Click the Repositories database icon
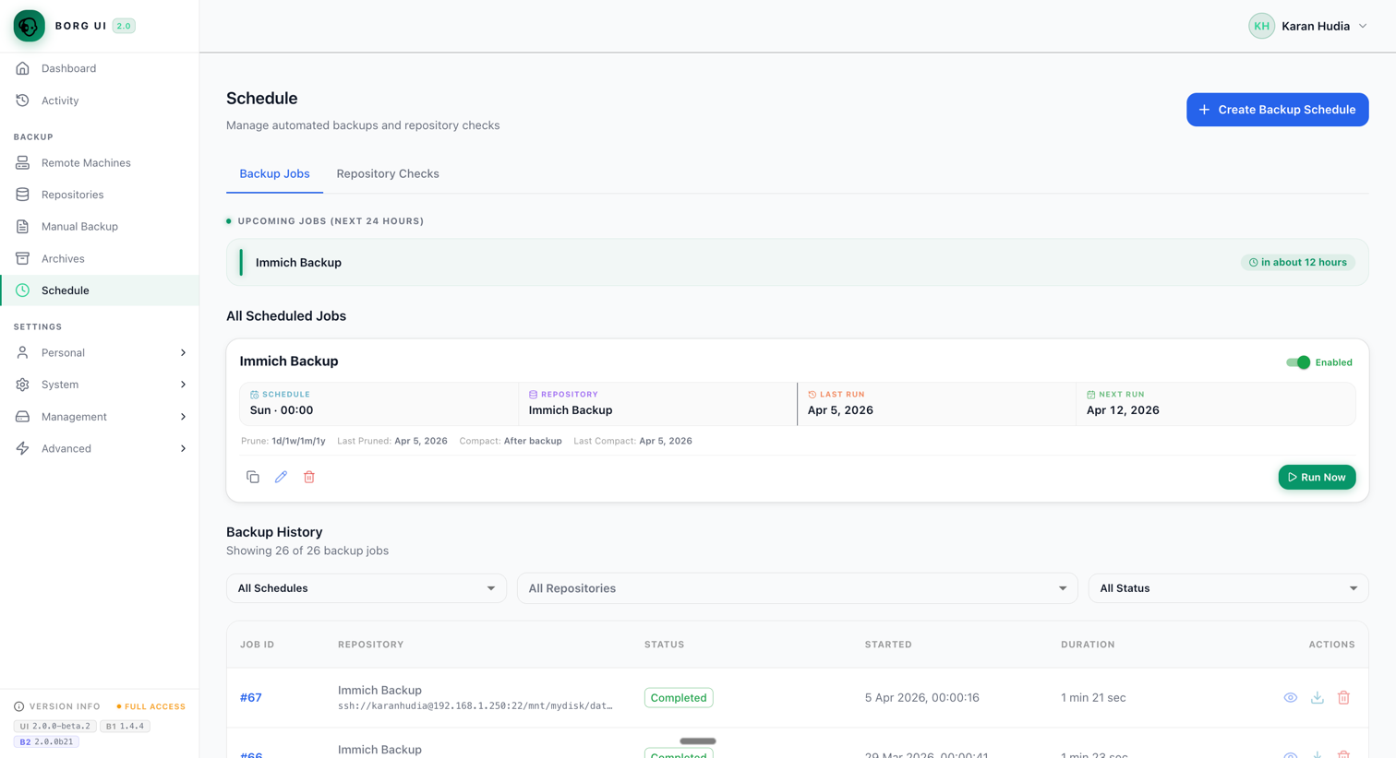The height and width of the screenshot is (758, 1396). [x=22, y=195]
